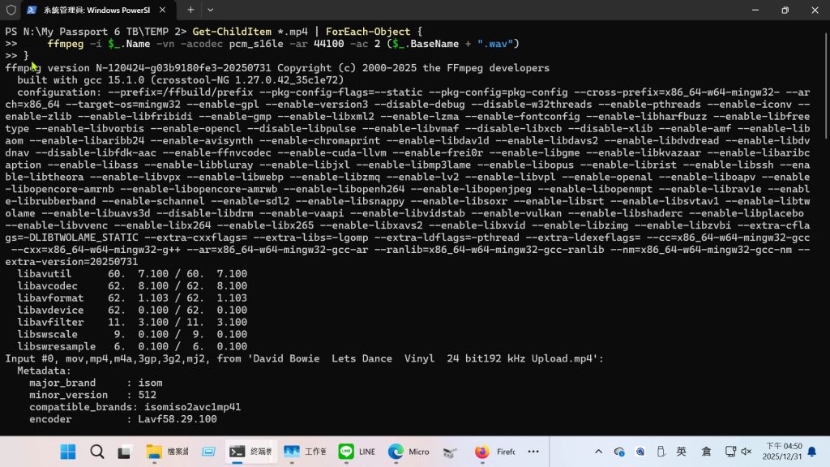Viewport: 830px width, 467px height.
Task: Open the clock and calendar flyout
Action: (x=783, y=452)
